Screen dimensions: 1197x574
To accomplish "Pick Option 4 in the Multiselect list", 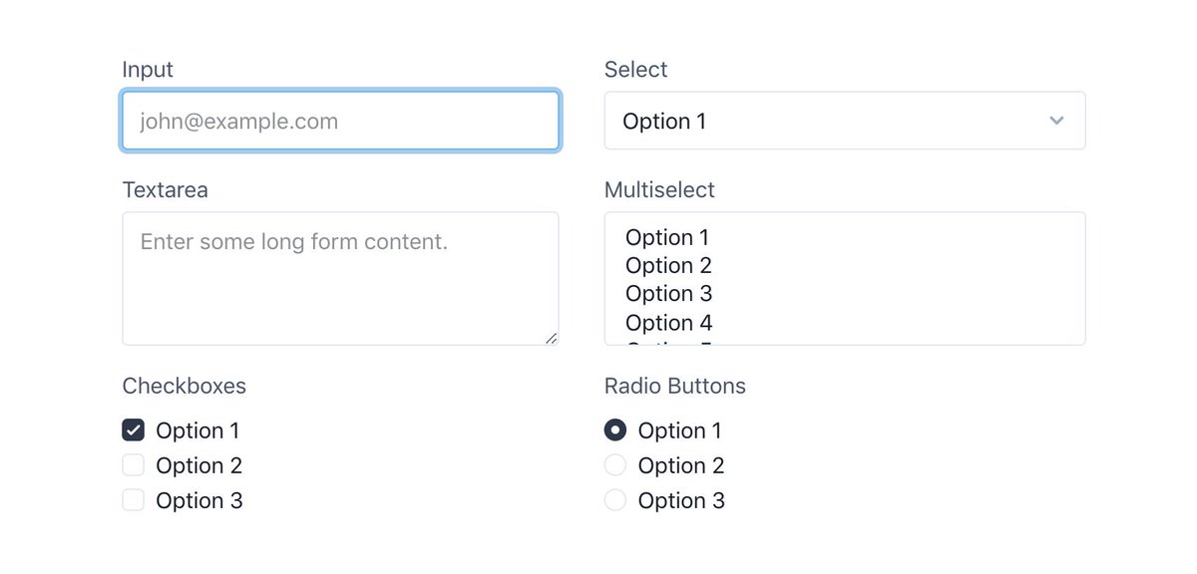I will [x=668, y=323].
